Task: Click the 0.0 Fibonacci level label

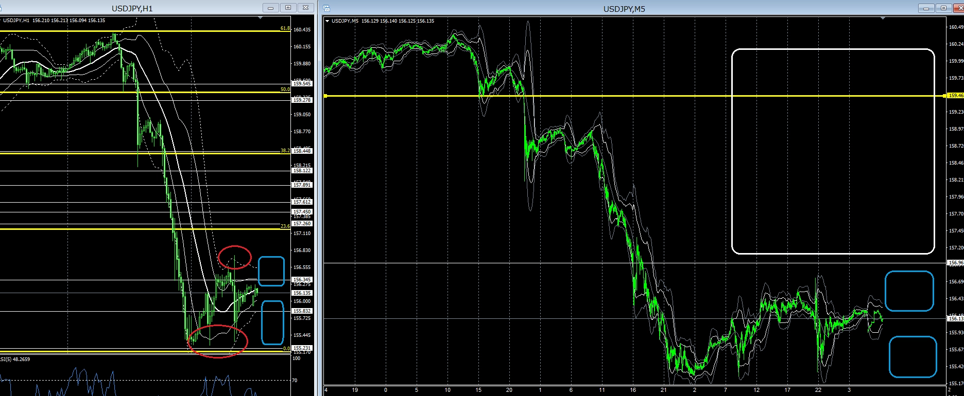Action: pos(286,349)
